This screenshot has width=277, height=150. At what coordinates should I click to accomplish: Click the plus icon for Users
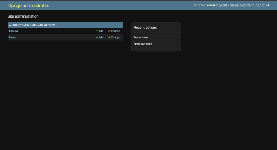pos(97,37)
